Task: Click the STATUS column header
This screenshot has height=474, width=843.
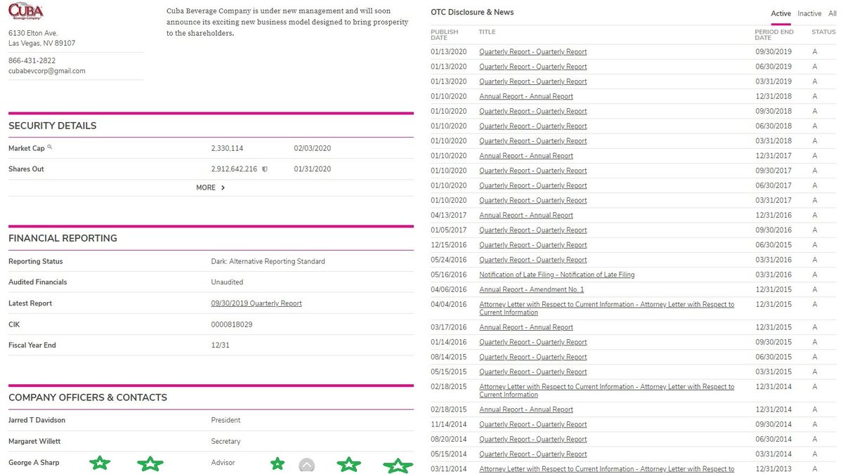Action: point(823,32)
